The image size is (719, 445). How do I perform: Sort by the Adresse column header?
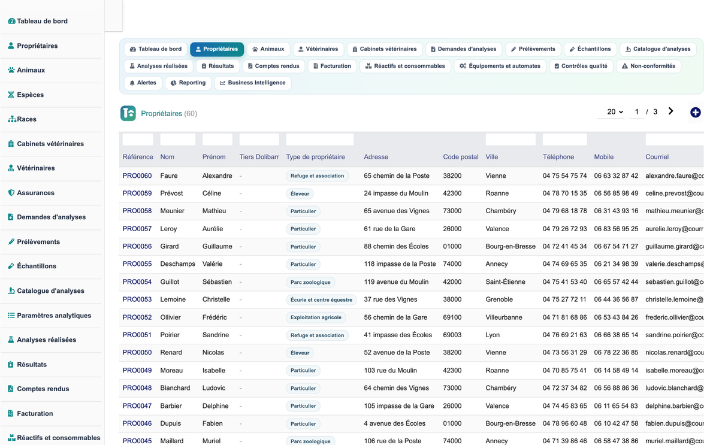[376, 157]
